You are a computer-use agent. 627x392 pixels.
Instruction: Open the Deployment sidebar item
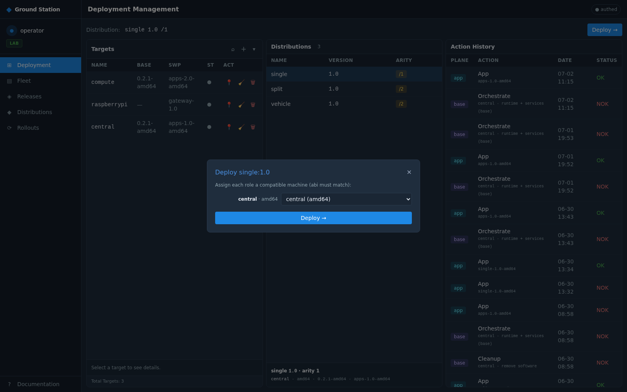tap(41, 65)
